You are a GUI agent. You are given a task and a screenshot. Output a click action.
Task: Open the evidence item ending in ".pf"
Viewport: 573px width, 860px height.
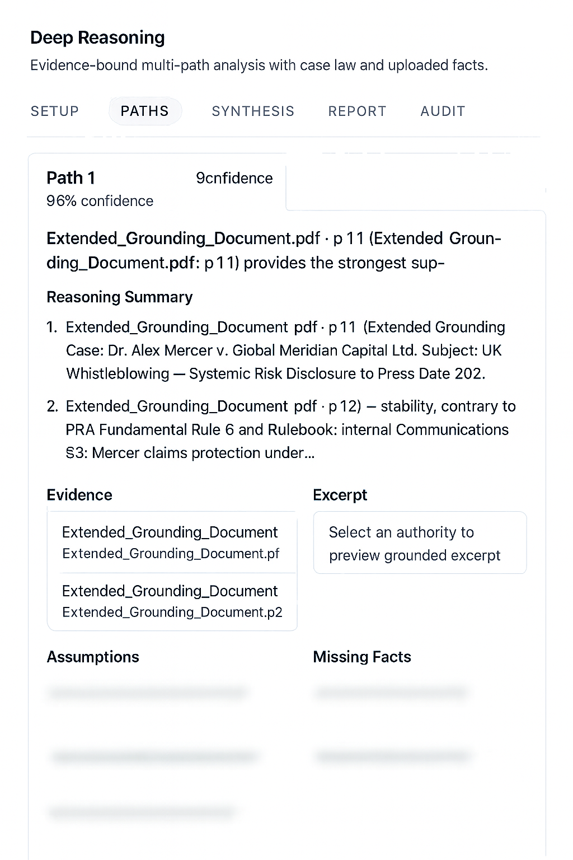171,543
